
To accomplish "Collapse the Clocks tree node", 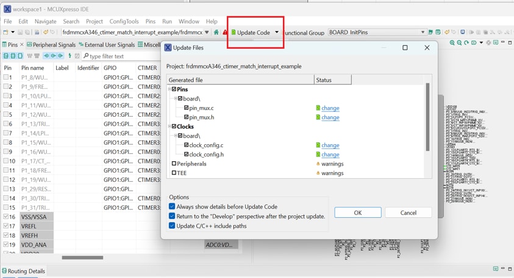I will coord(170,127).
